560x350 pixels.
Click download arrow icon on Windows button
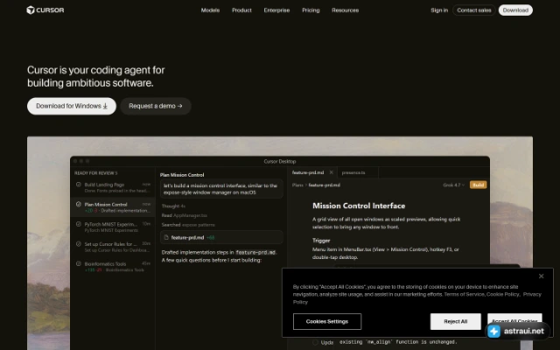(105, 106)
